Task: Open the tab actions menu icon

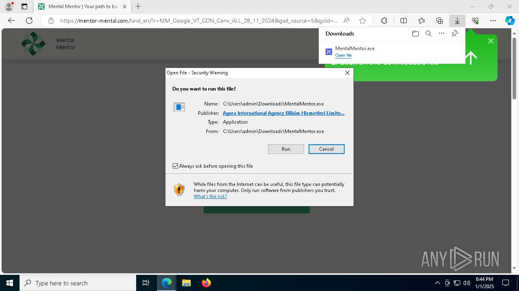Action: coord(24,6)
